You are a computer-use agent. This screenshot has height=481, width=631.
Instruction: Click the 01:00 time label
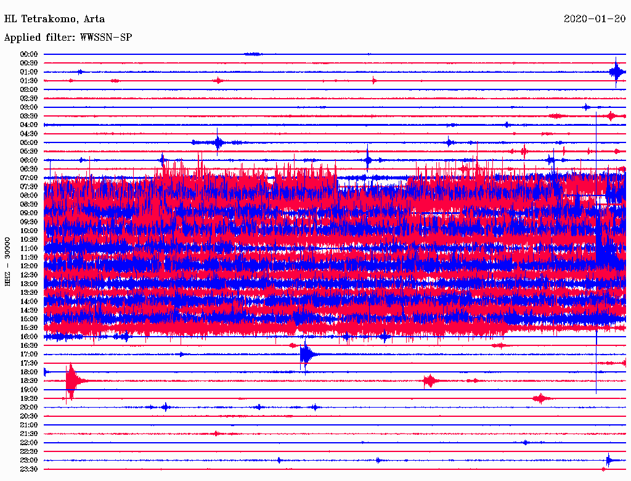[x=29, y=72]
